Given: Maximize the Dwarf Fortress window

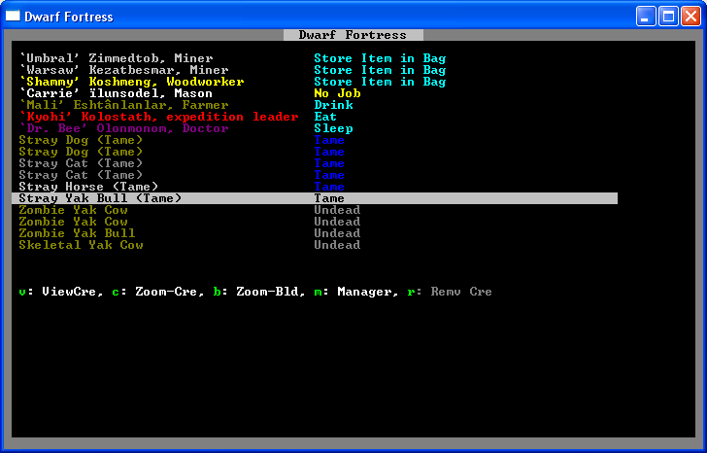Looking at the screenshot, I should click(668, 17).
